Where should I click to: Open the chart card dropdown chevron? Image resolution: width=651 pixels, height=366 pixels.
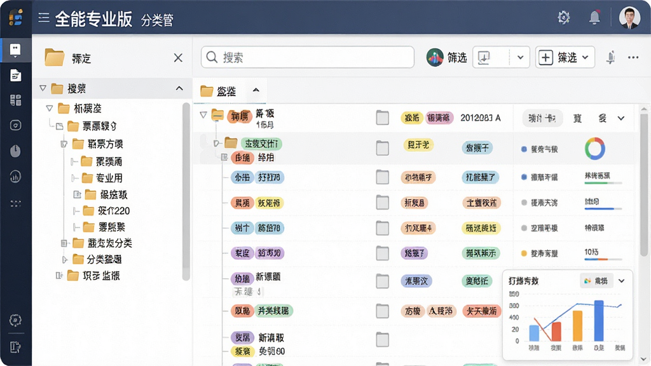[x=622, y=281]
